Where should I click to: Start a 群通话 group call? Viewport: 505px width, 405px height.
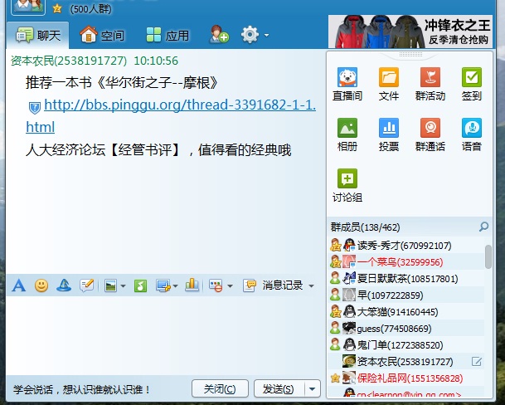430,134
